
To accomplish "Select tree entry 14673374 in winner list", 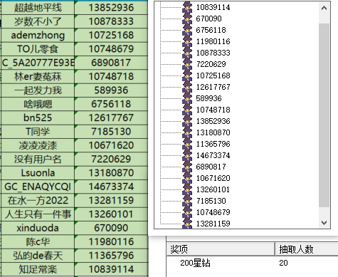I will (213, 155).
